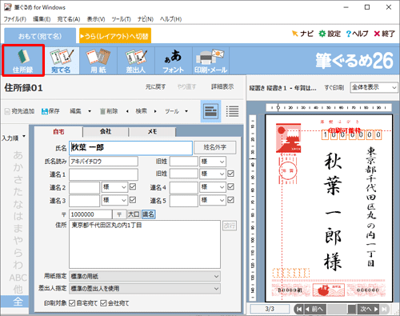
Task: Switch to the 会社 tab
Action: [106, 131]
